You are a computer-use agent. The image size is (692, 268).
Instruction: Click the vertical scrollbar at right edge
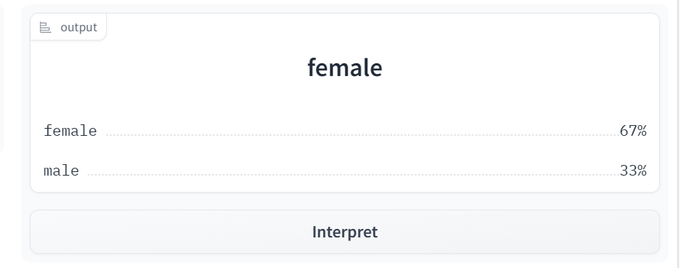[678, 134]
